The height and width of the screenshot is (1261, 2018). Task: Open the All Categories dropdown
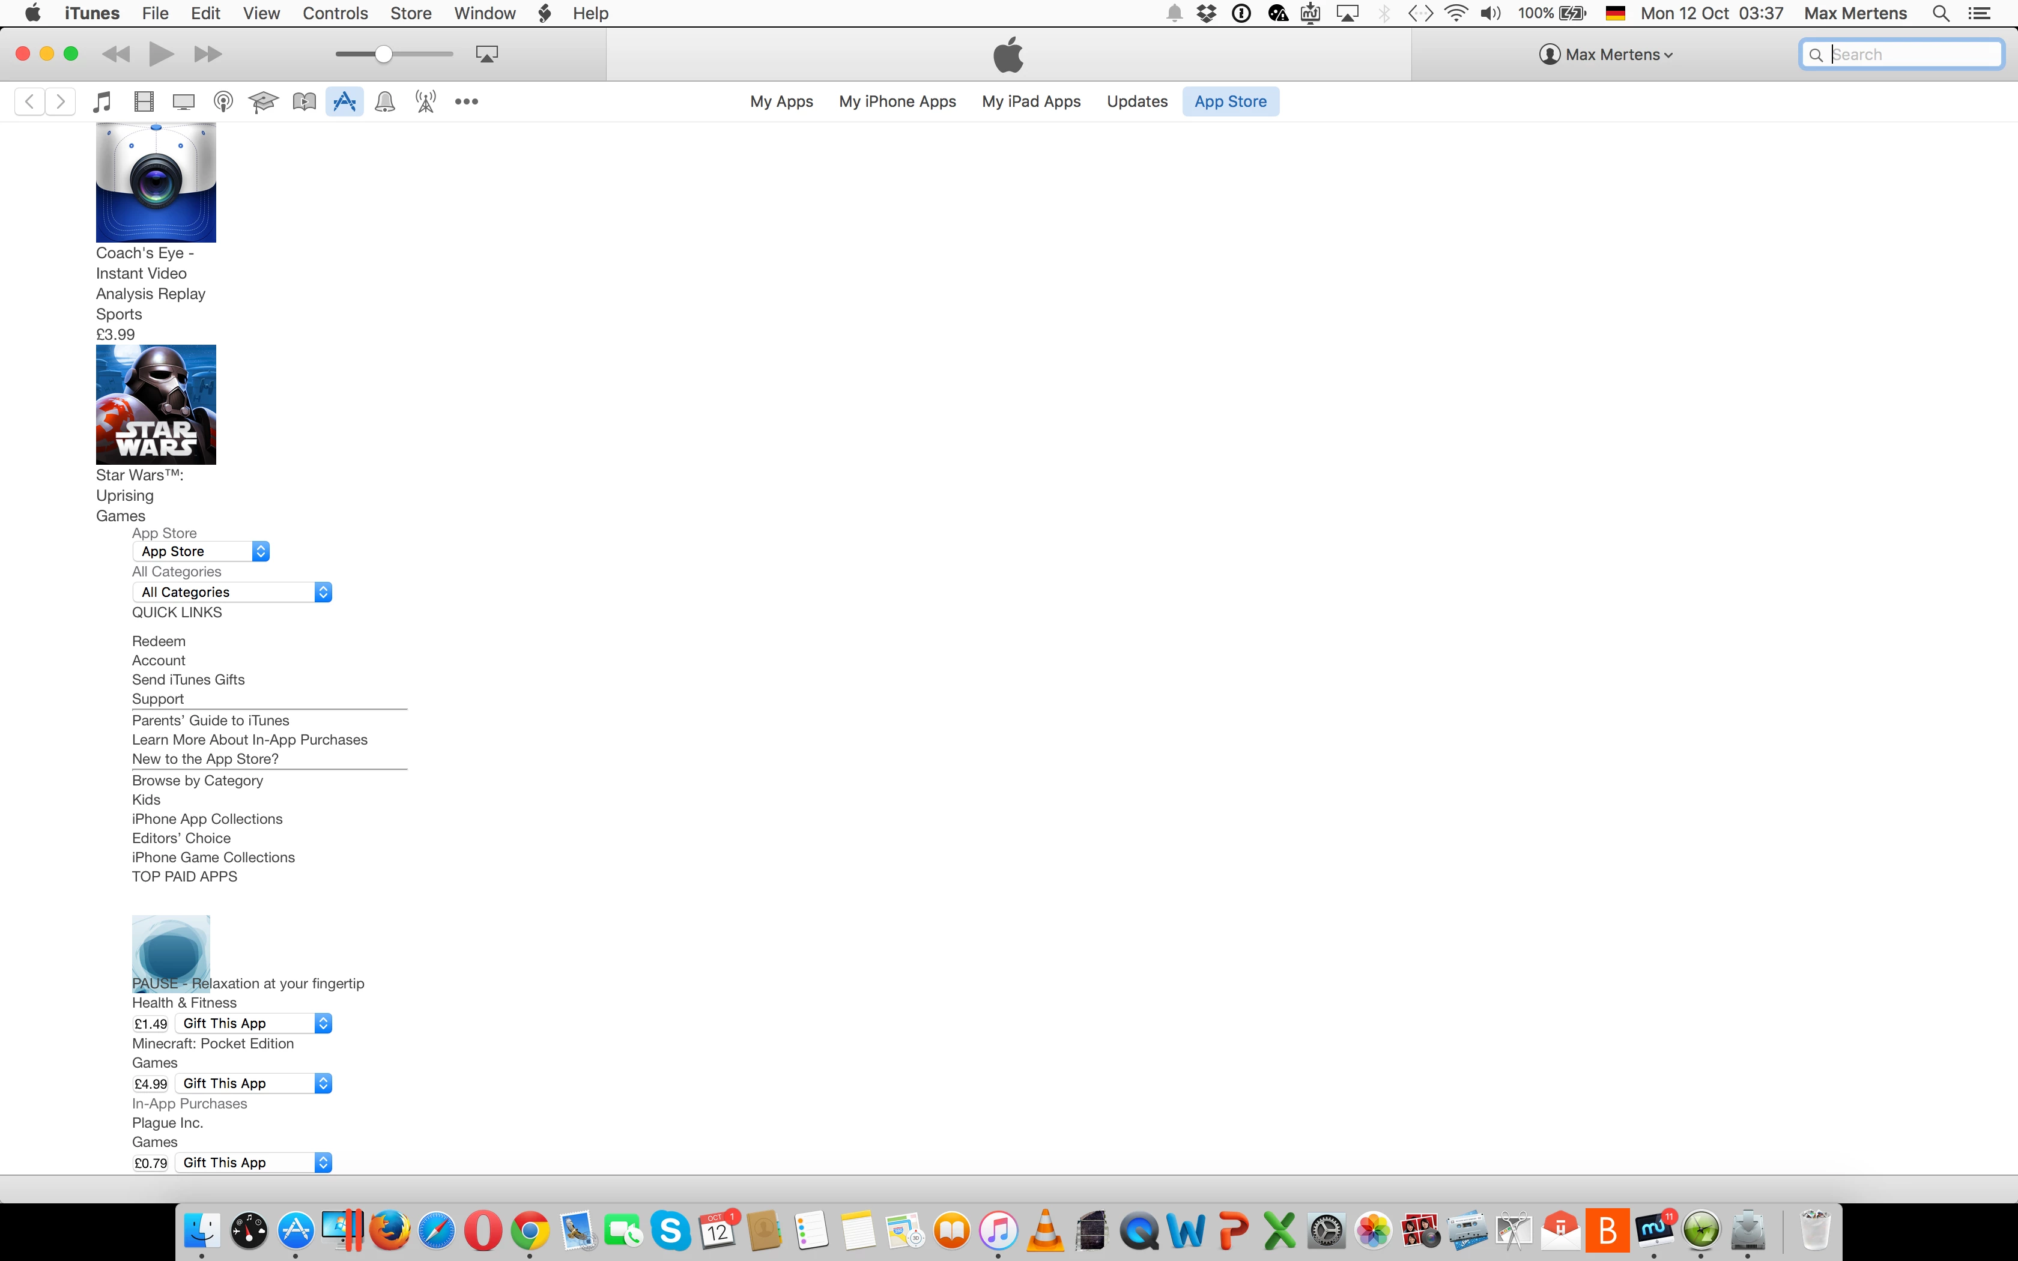coord(232,592)
